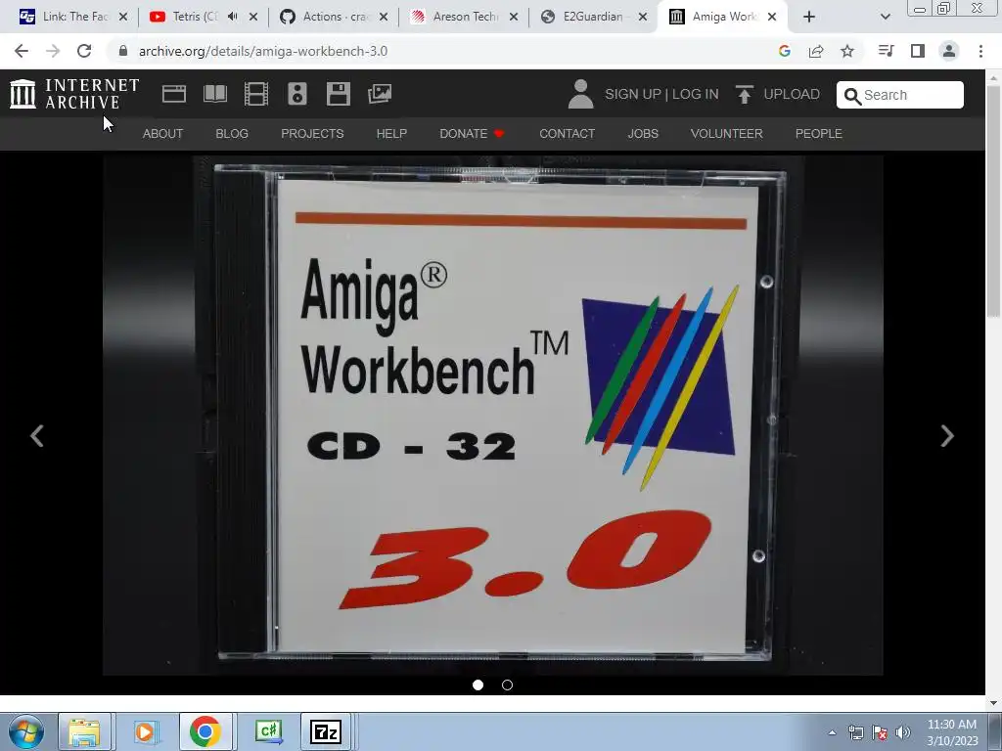Go back to previous page

click(22, 51)
